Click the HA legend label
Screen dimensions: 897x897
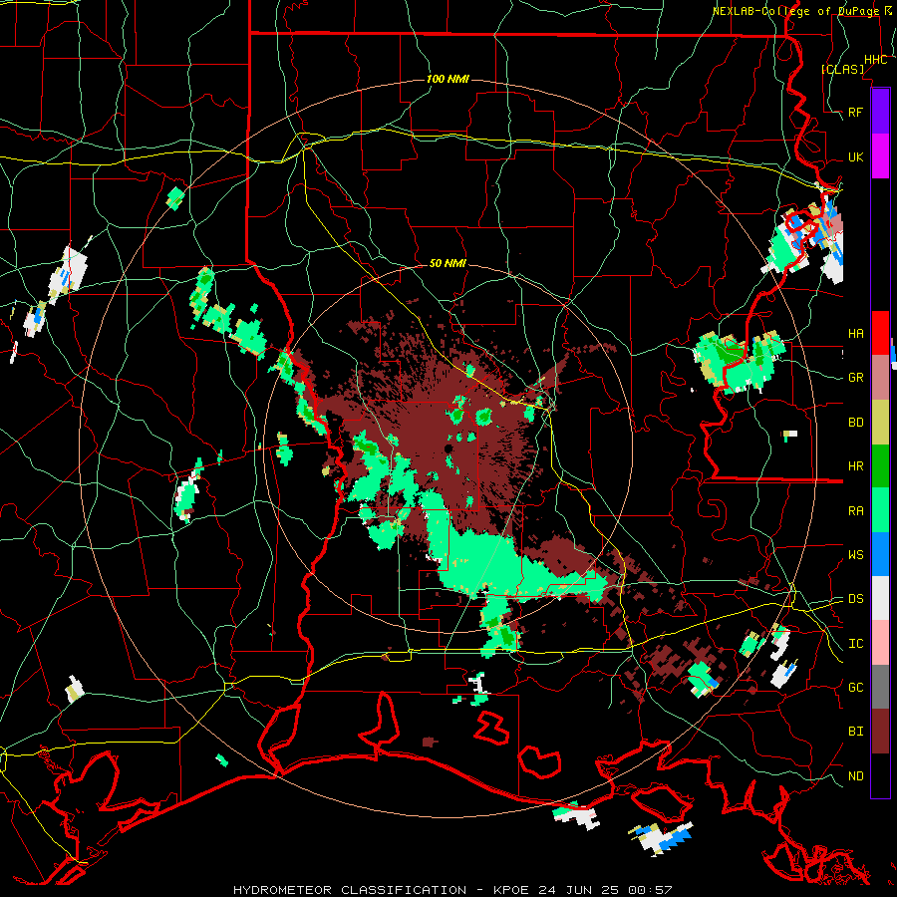tap(855, 334)
